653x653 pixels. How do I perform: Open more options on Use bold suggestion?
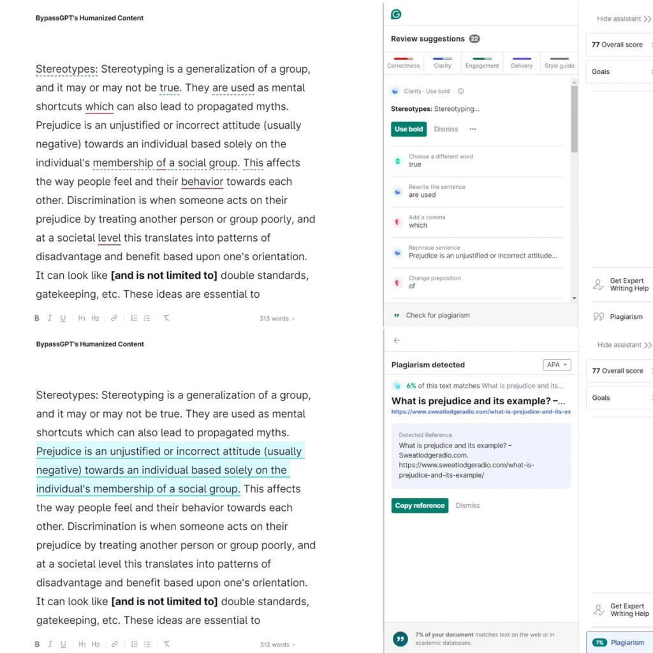coord(473,129)
